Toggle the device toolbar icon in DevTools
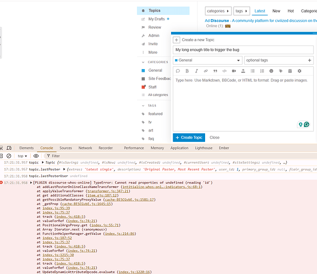This screenshot has width=317, height=274. 9,148
